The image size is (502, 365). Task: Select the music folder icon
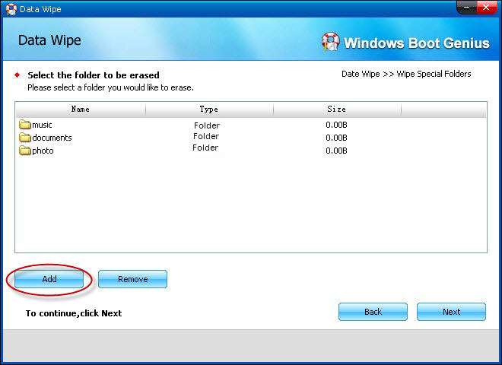(x=25, y=125)
